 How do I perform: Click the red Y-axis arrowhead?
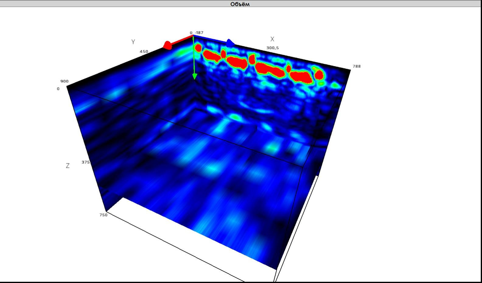[167, 46]
